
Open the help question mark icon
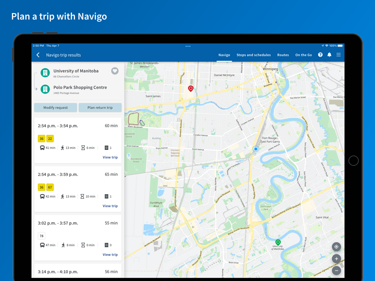pos(320,55)
